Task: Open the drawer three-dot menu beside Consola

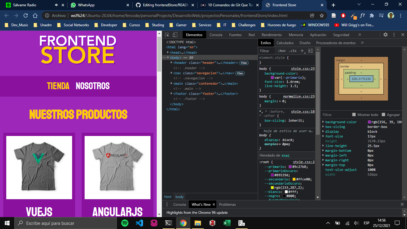Action: point(167,205)
